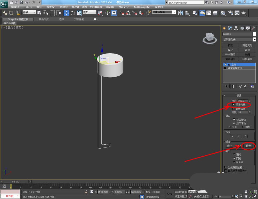Toggle the Percent Snap icon
Image resolution: width=258 pixels, height=199 pixels.
point(134,13)
